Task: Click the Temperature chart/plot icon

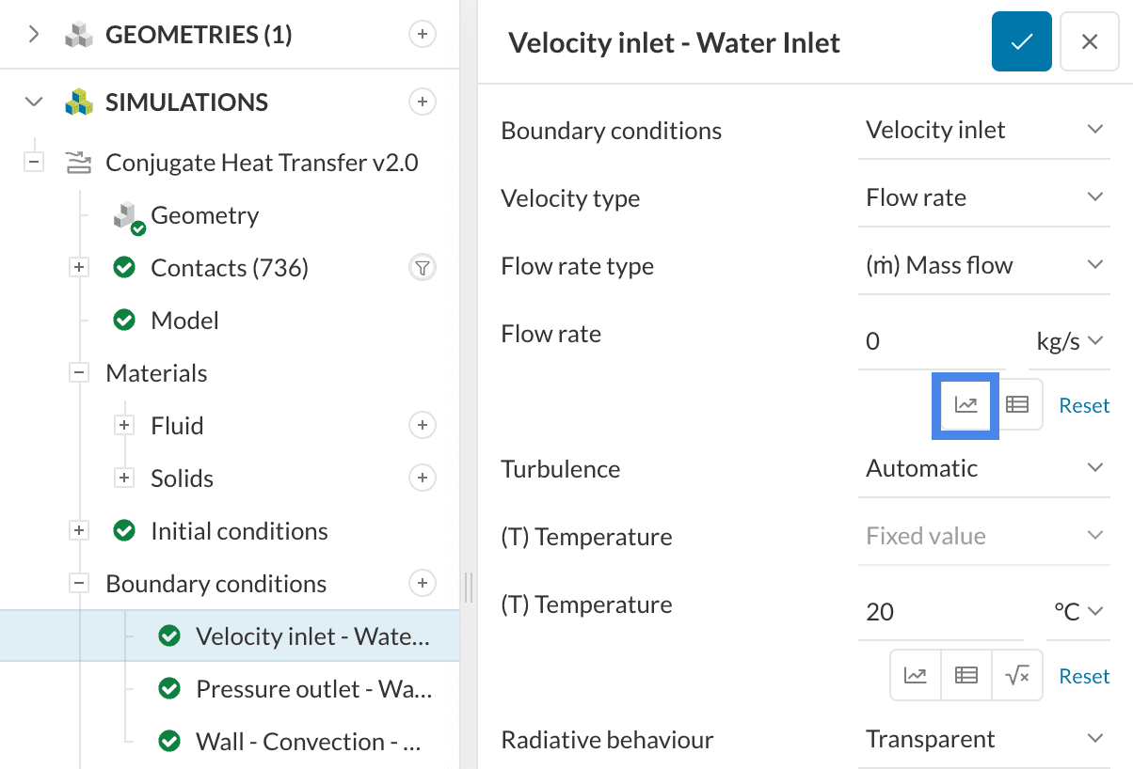Action: 916,676
